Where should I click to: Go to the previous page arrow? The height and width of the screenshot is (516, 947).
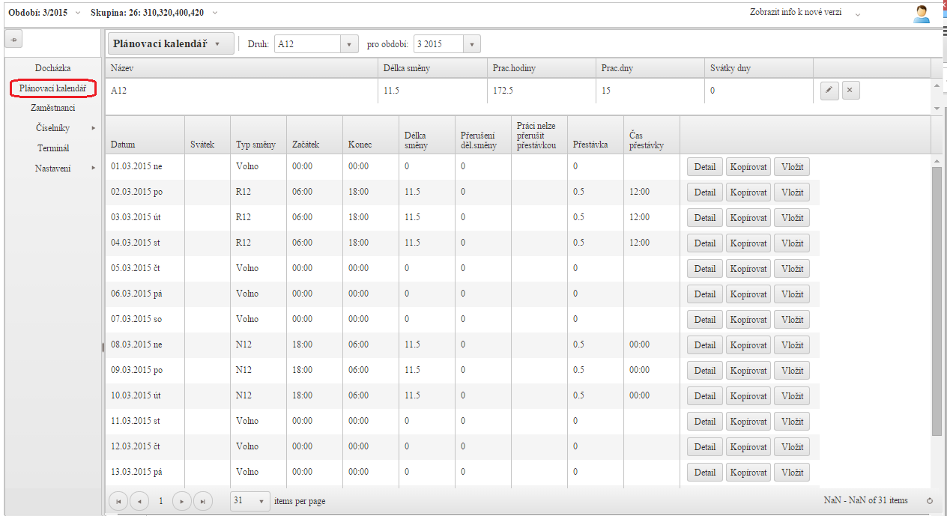[139, 501]
